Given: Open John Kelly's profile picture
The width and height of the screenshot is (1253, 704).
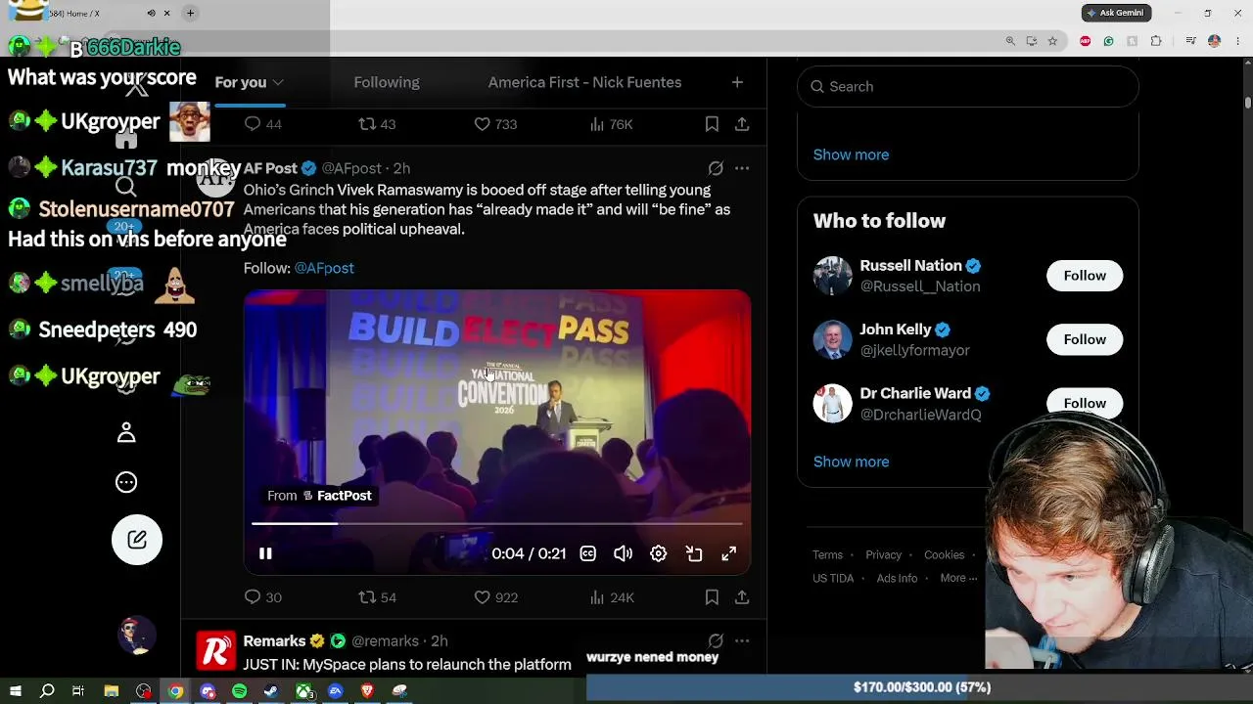Looking at the screenshot, I should 832,339.
